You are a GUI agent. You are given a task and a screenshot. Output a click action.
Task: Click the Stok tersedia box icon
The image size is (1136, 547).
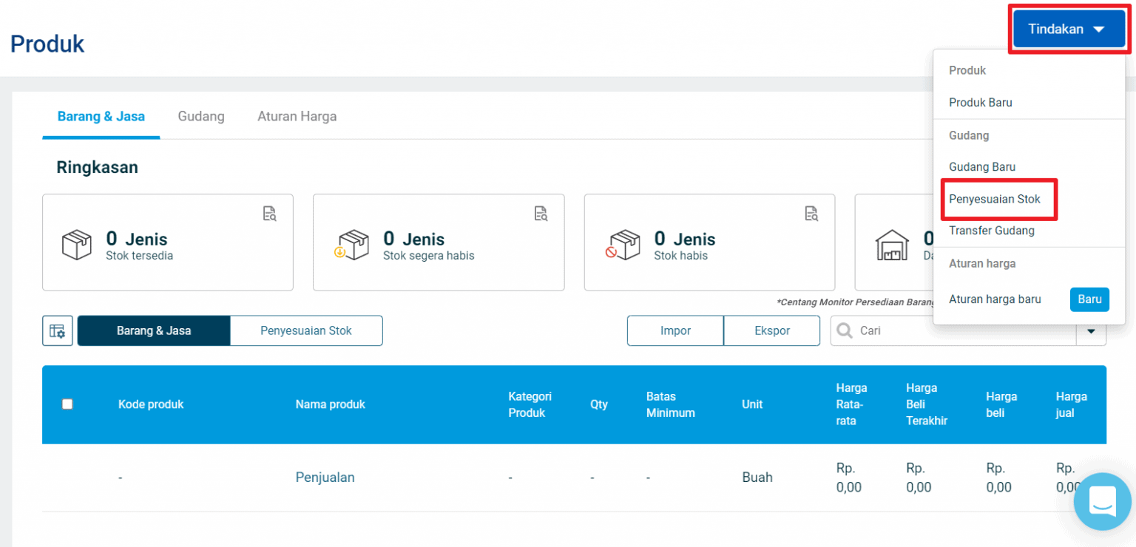pyautogui.click(x=77, y=245)
